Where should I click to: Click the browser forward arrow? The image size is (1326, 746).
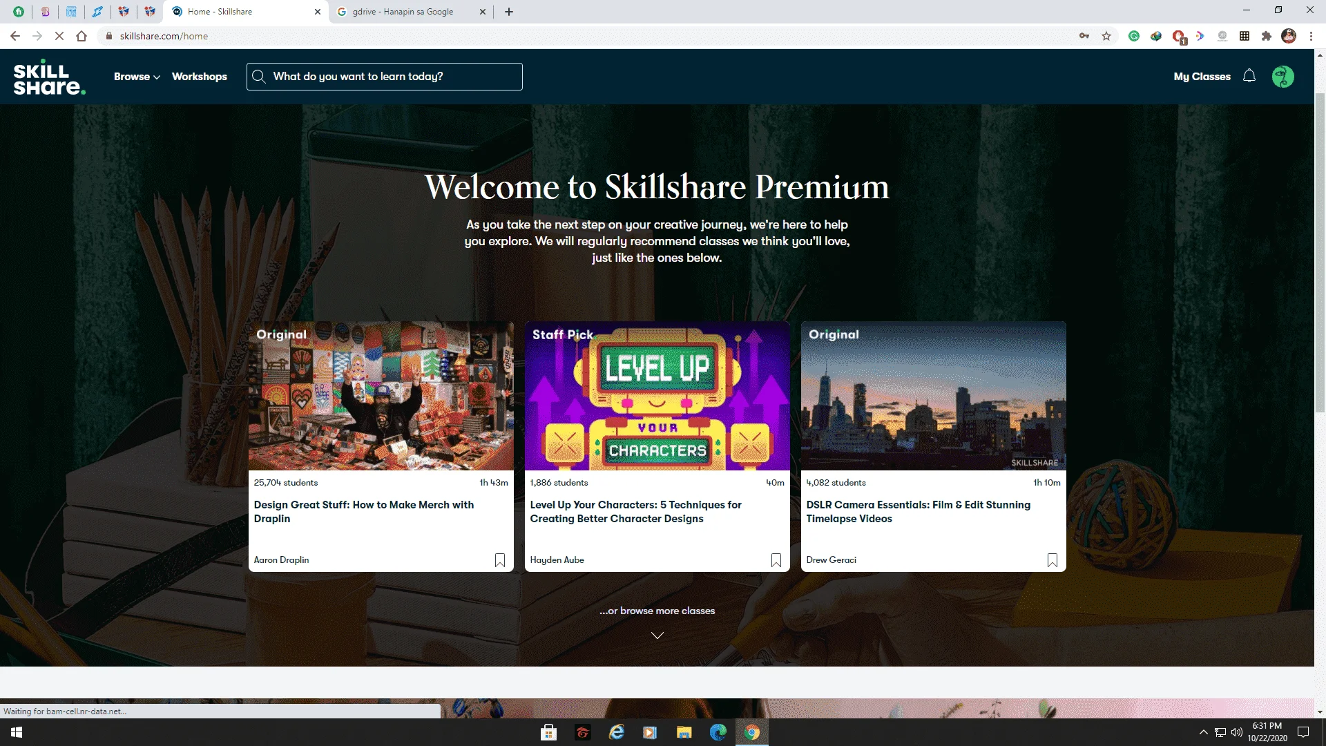tap(37, 36)
